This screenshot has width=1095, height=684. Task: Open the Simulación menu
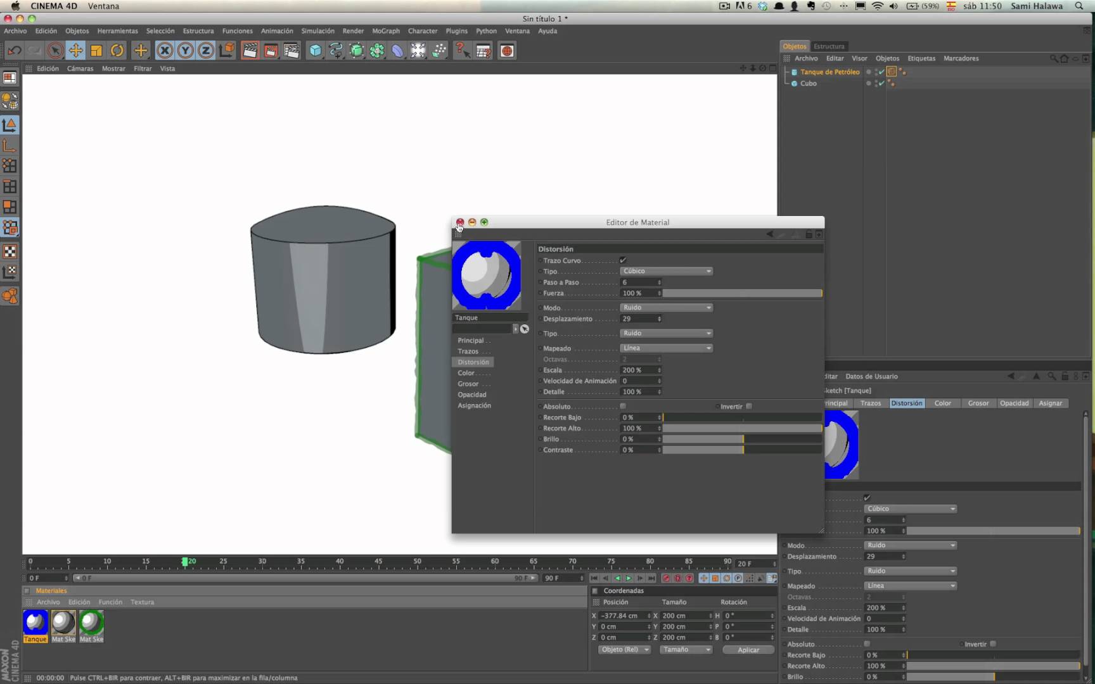click(317, 31)
